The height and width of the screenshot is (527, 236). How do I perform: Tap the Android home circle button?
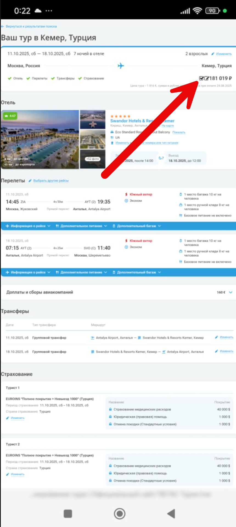point(120,514)
